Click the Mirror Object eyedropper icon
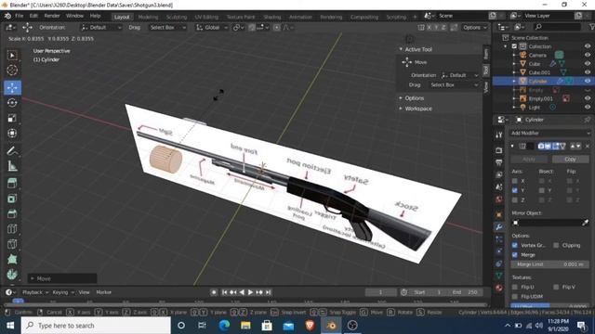 click(x=585, y=223)
